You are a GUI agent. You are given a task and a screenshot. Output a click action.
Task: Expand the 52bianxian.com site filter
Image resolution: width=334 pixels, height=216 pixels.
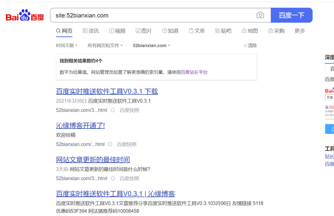(151, 45)
